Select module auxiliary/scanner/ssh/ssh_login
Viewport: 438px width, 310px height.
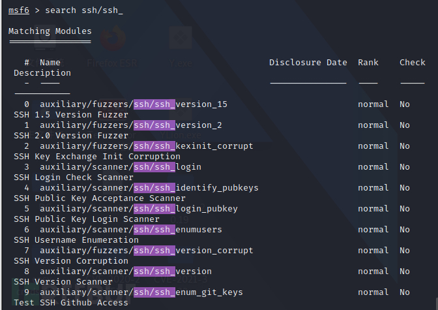(x=121, y=167)
